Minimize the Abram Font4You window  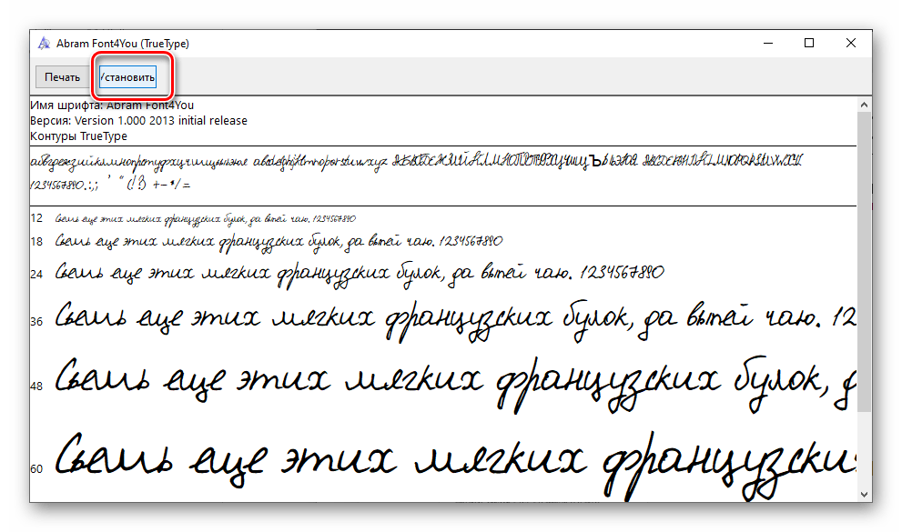[766, 43]
